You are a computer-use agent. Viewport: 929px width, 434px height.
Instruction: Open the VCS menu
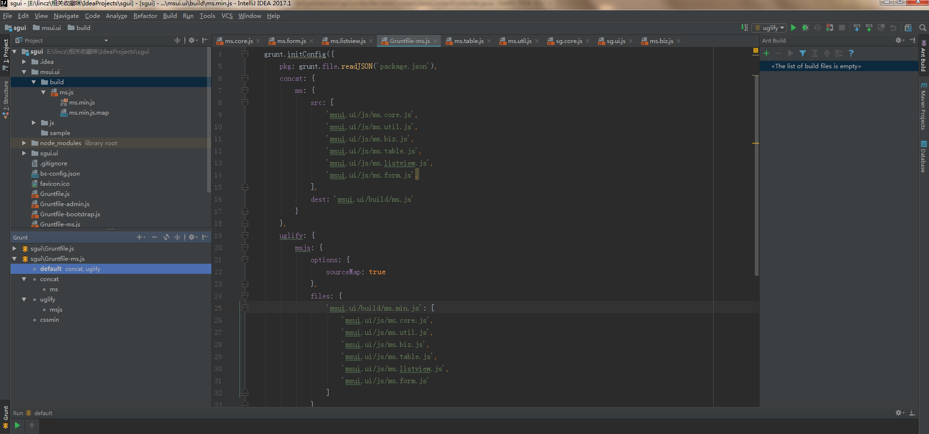[227, 16]
